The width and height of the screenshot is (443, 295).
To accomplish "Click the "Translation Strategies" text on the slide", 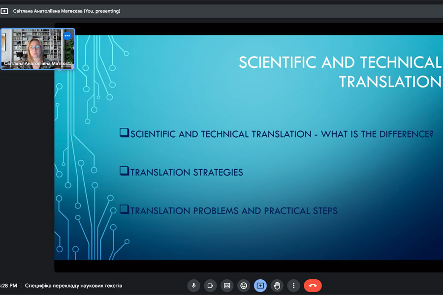I will [x=187, y=173].
